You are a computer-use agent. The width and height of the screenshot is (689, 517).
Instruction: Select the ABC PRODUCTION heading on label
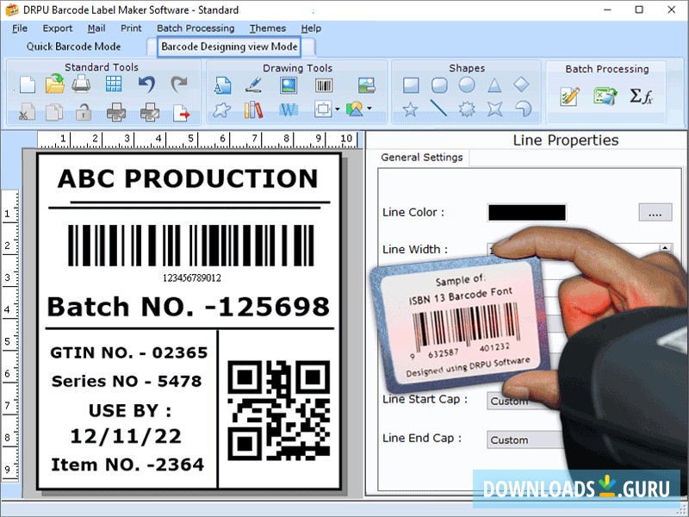pyautogui.click(x=188, y=178)
